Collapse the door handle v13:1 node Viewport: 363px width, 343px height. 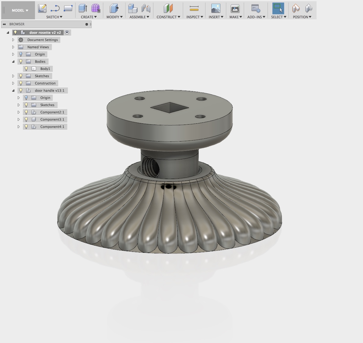13,91
